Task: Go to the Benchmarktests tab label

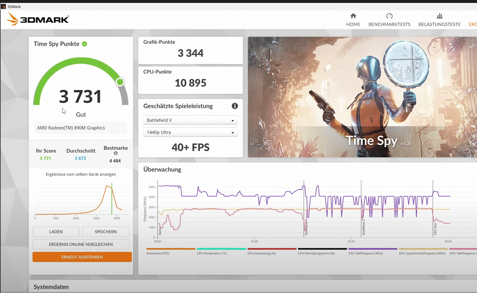Action: pyautogui.click(x=389, y=24)
